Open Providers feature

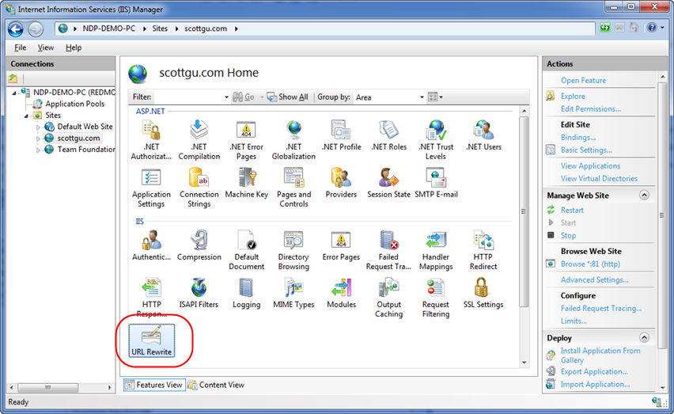point(341,183)
